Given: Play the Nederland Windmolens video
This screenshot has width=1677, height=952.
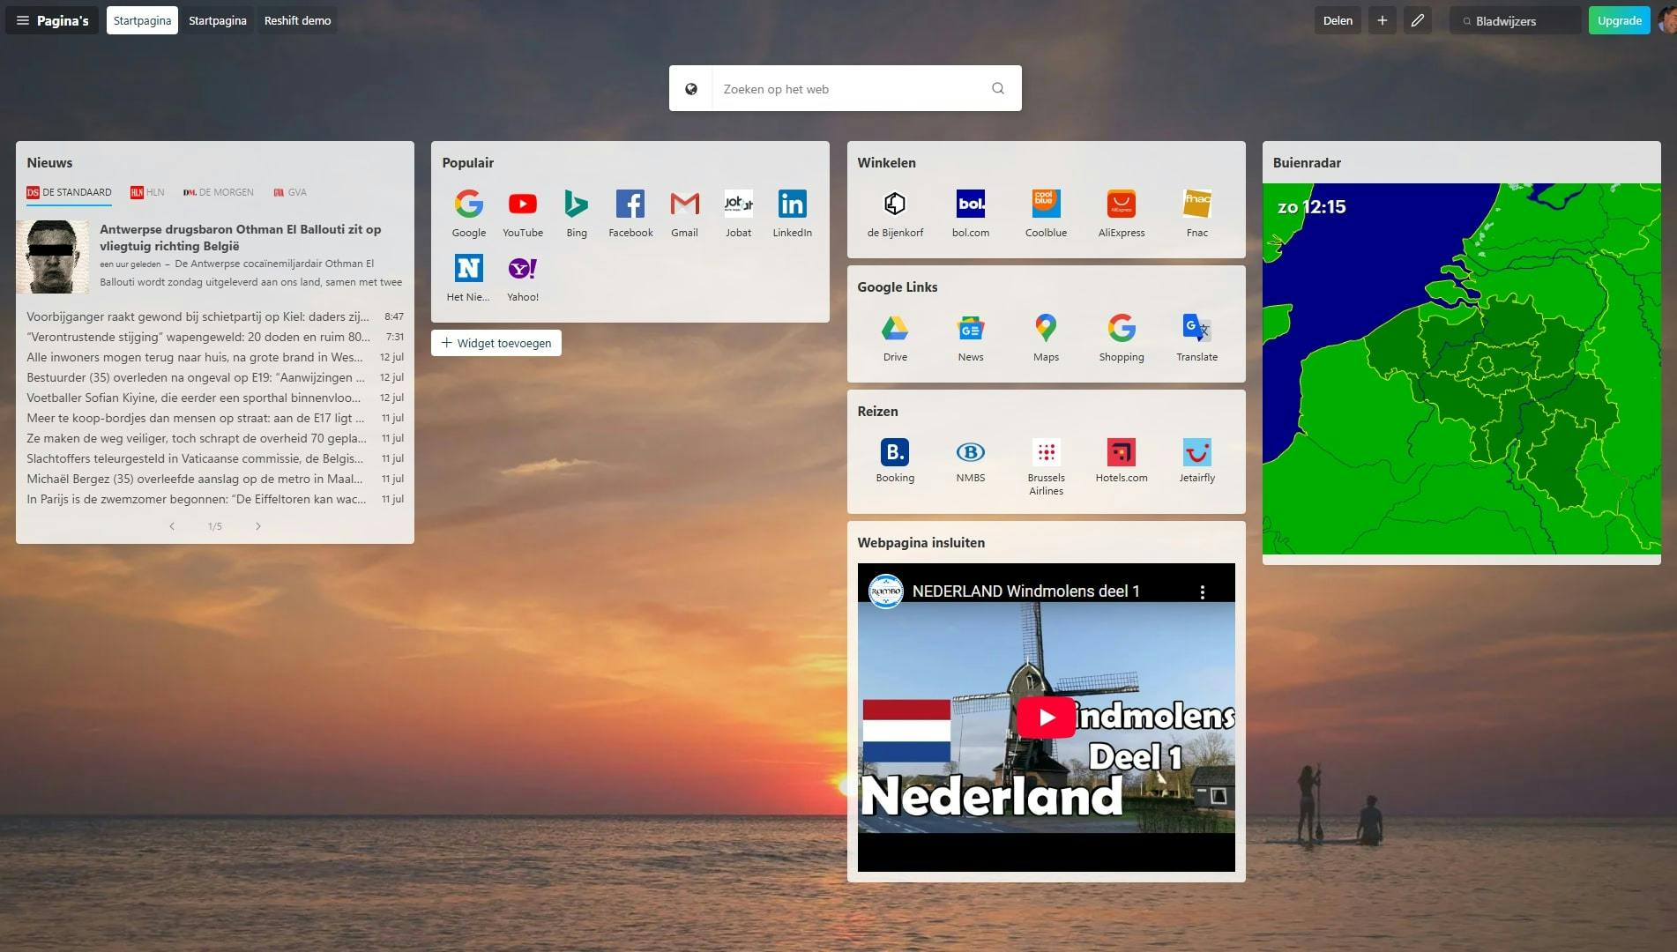Looking at the screenshot, I should click(1046, 716).
